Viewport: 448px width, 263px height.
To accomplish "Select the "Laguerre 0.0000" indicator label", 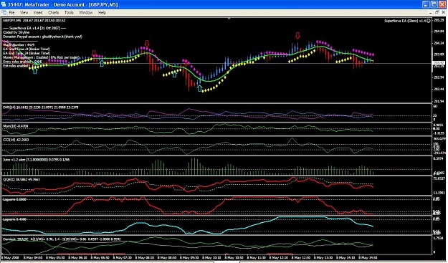I will [14, 199].
